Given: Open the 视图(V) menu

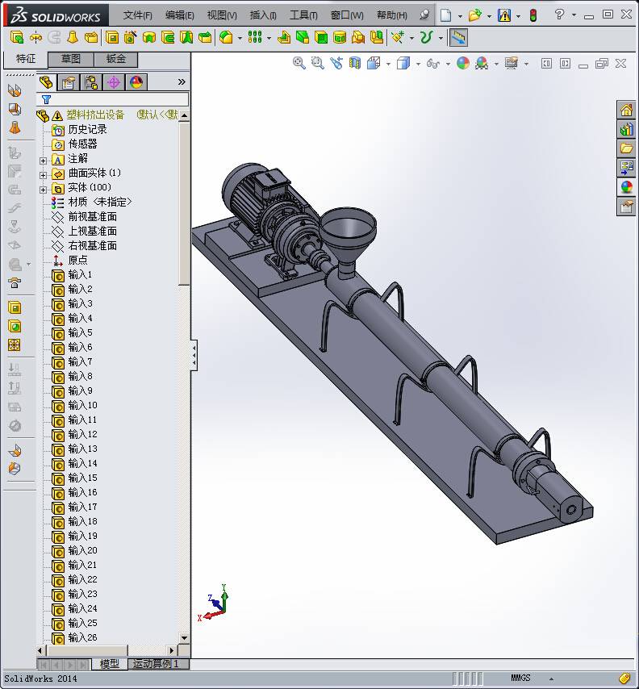Looking at the screenshot, I should click(x=222, y=15).
